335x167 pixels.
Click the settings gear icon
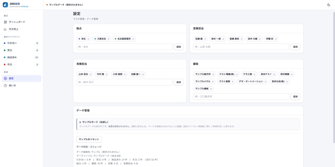pos(5,78)
